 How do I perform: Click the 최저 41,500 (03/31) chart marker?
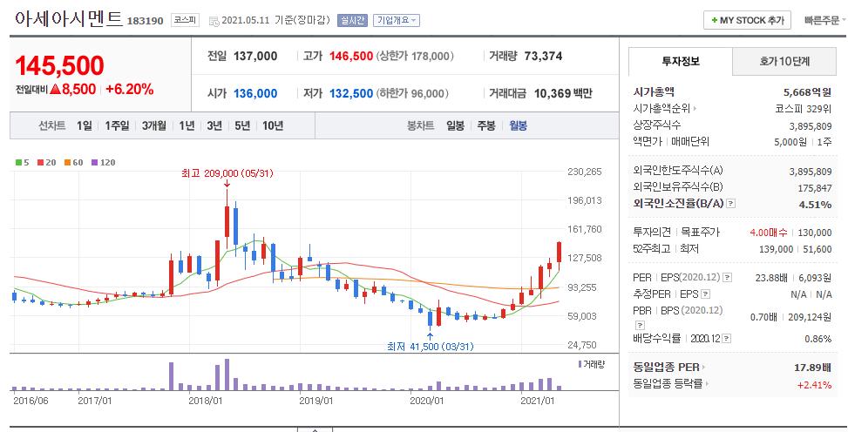point(430,347)
